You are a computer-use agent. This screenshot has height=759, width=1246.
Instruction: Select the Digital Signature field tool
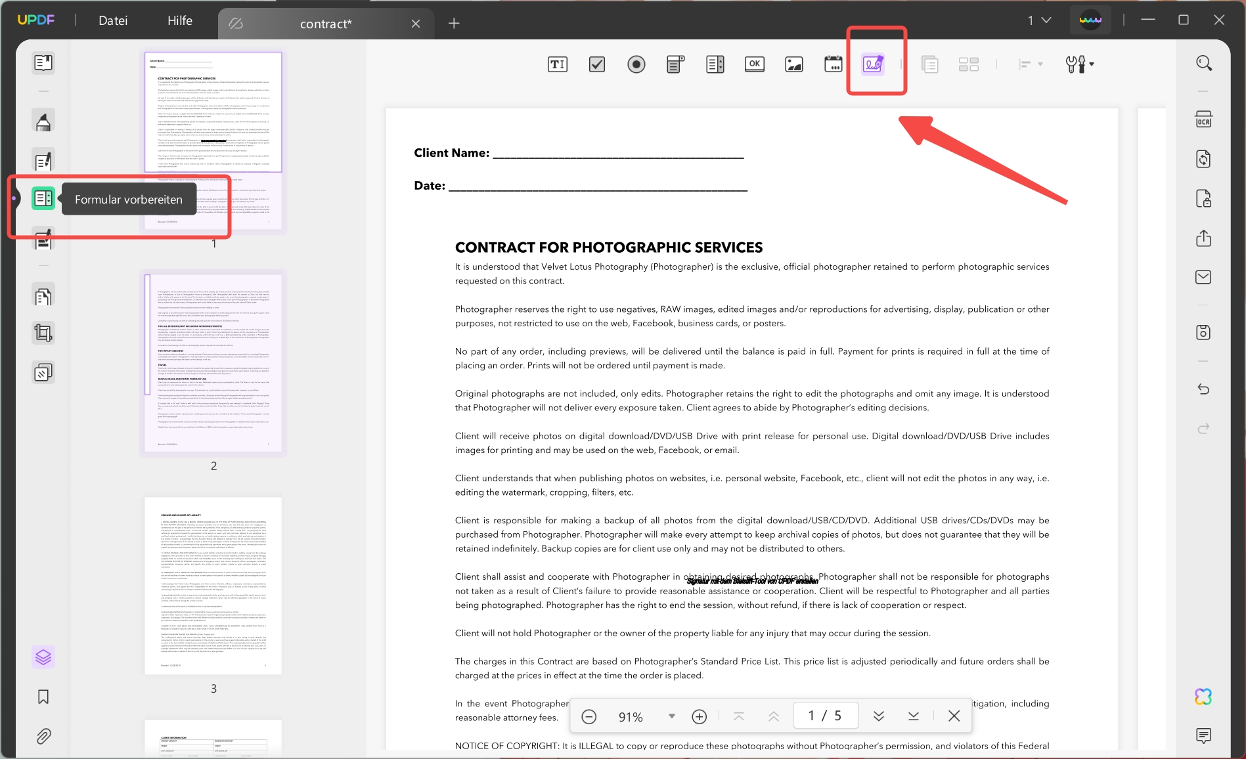tap(873, 64)
